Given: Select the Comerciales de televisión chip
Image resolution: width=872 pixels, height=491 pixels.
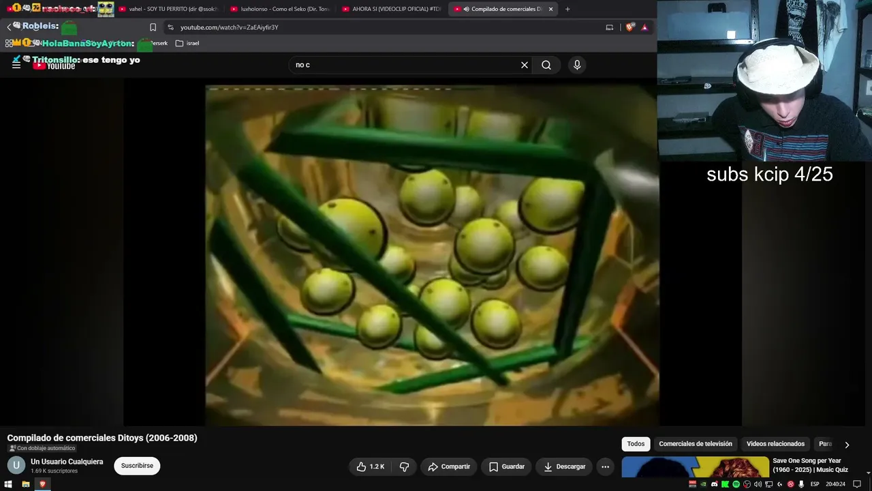Looking at the screenshot, I should 696,444.
